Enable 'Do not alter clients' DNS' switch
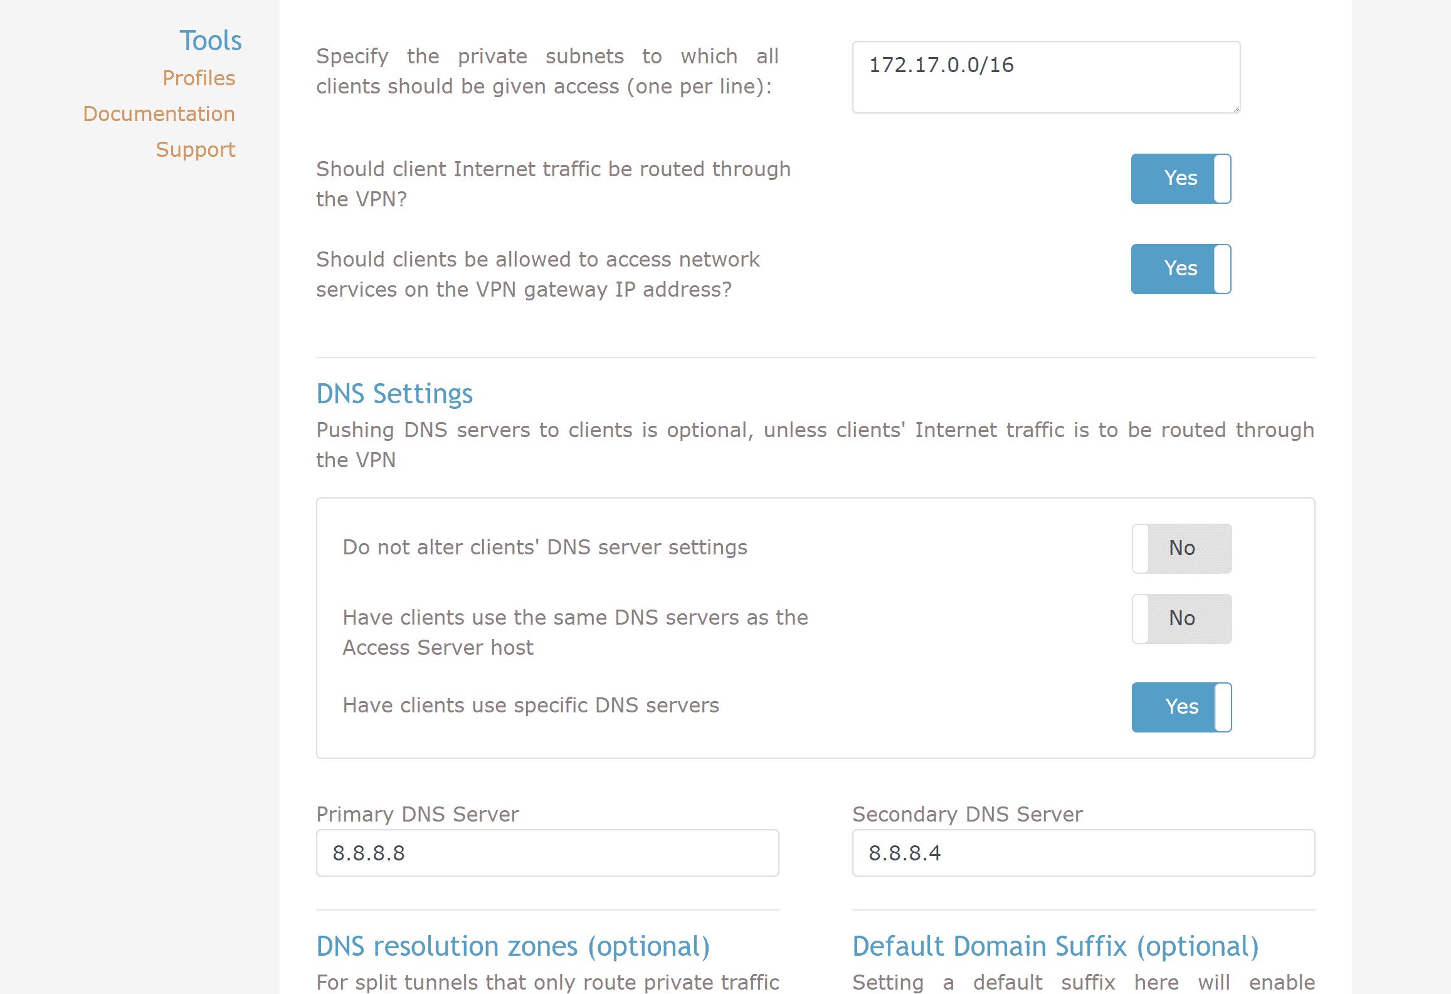The image size is (1451, 994). (x=1181, y=549)
